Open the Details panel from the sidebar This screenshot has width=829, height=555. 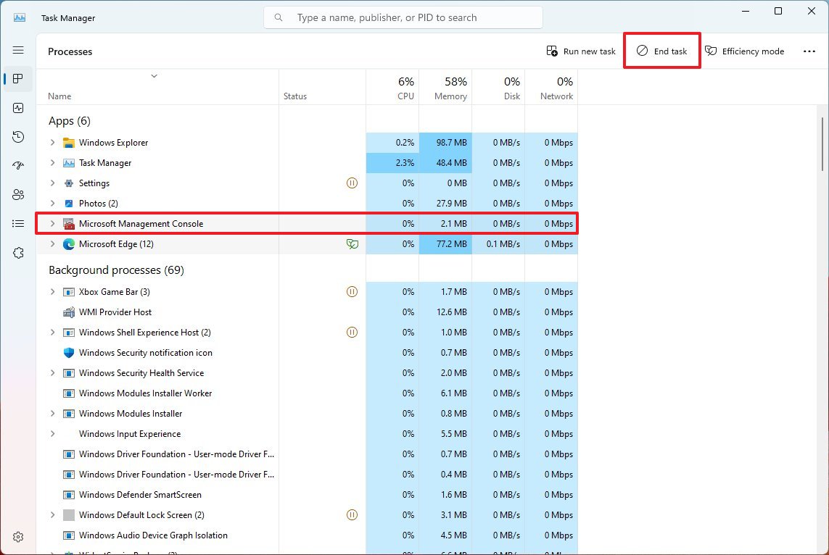tap(18, 223)
